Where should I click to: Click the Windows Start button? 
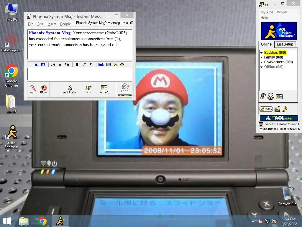tap(7, 221)
